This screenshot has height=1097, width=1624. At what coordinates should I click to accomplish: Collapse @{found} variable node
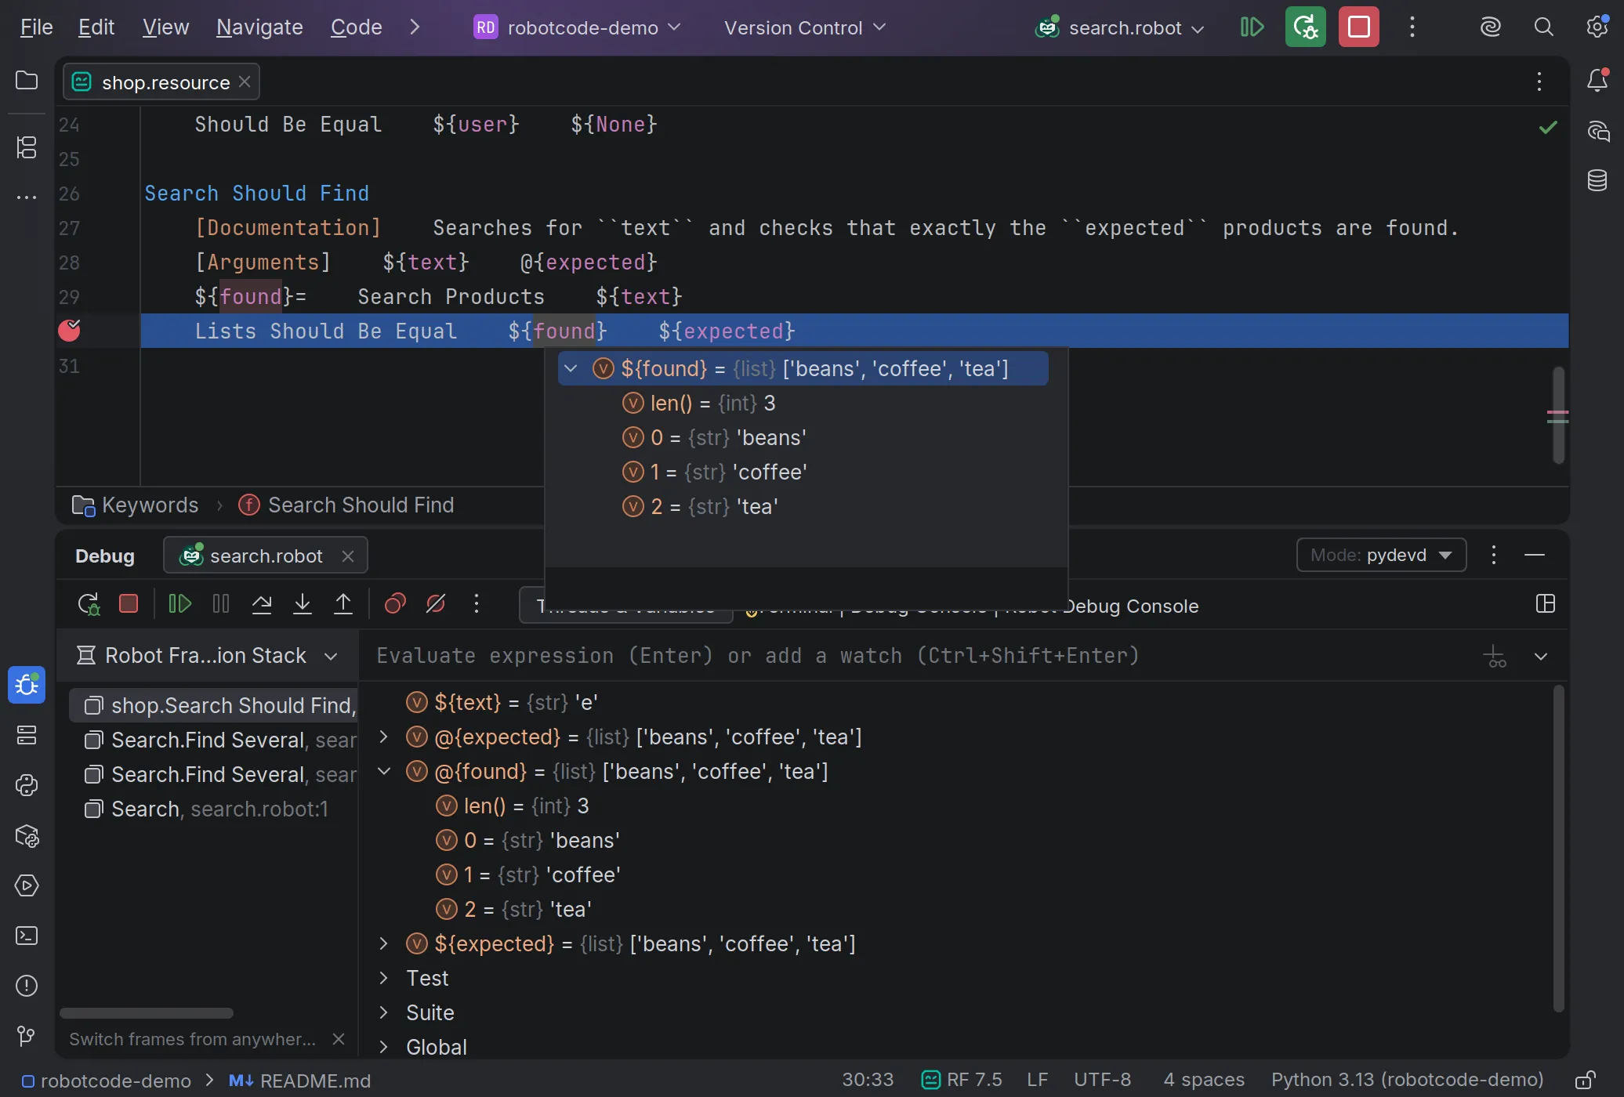(x=384, y=771)
